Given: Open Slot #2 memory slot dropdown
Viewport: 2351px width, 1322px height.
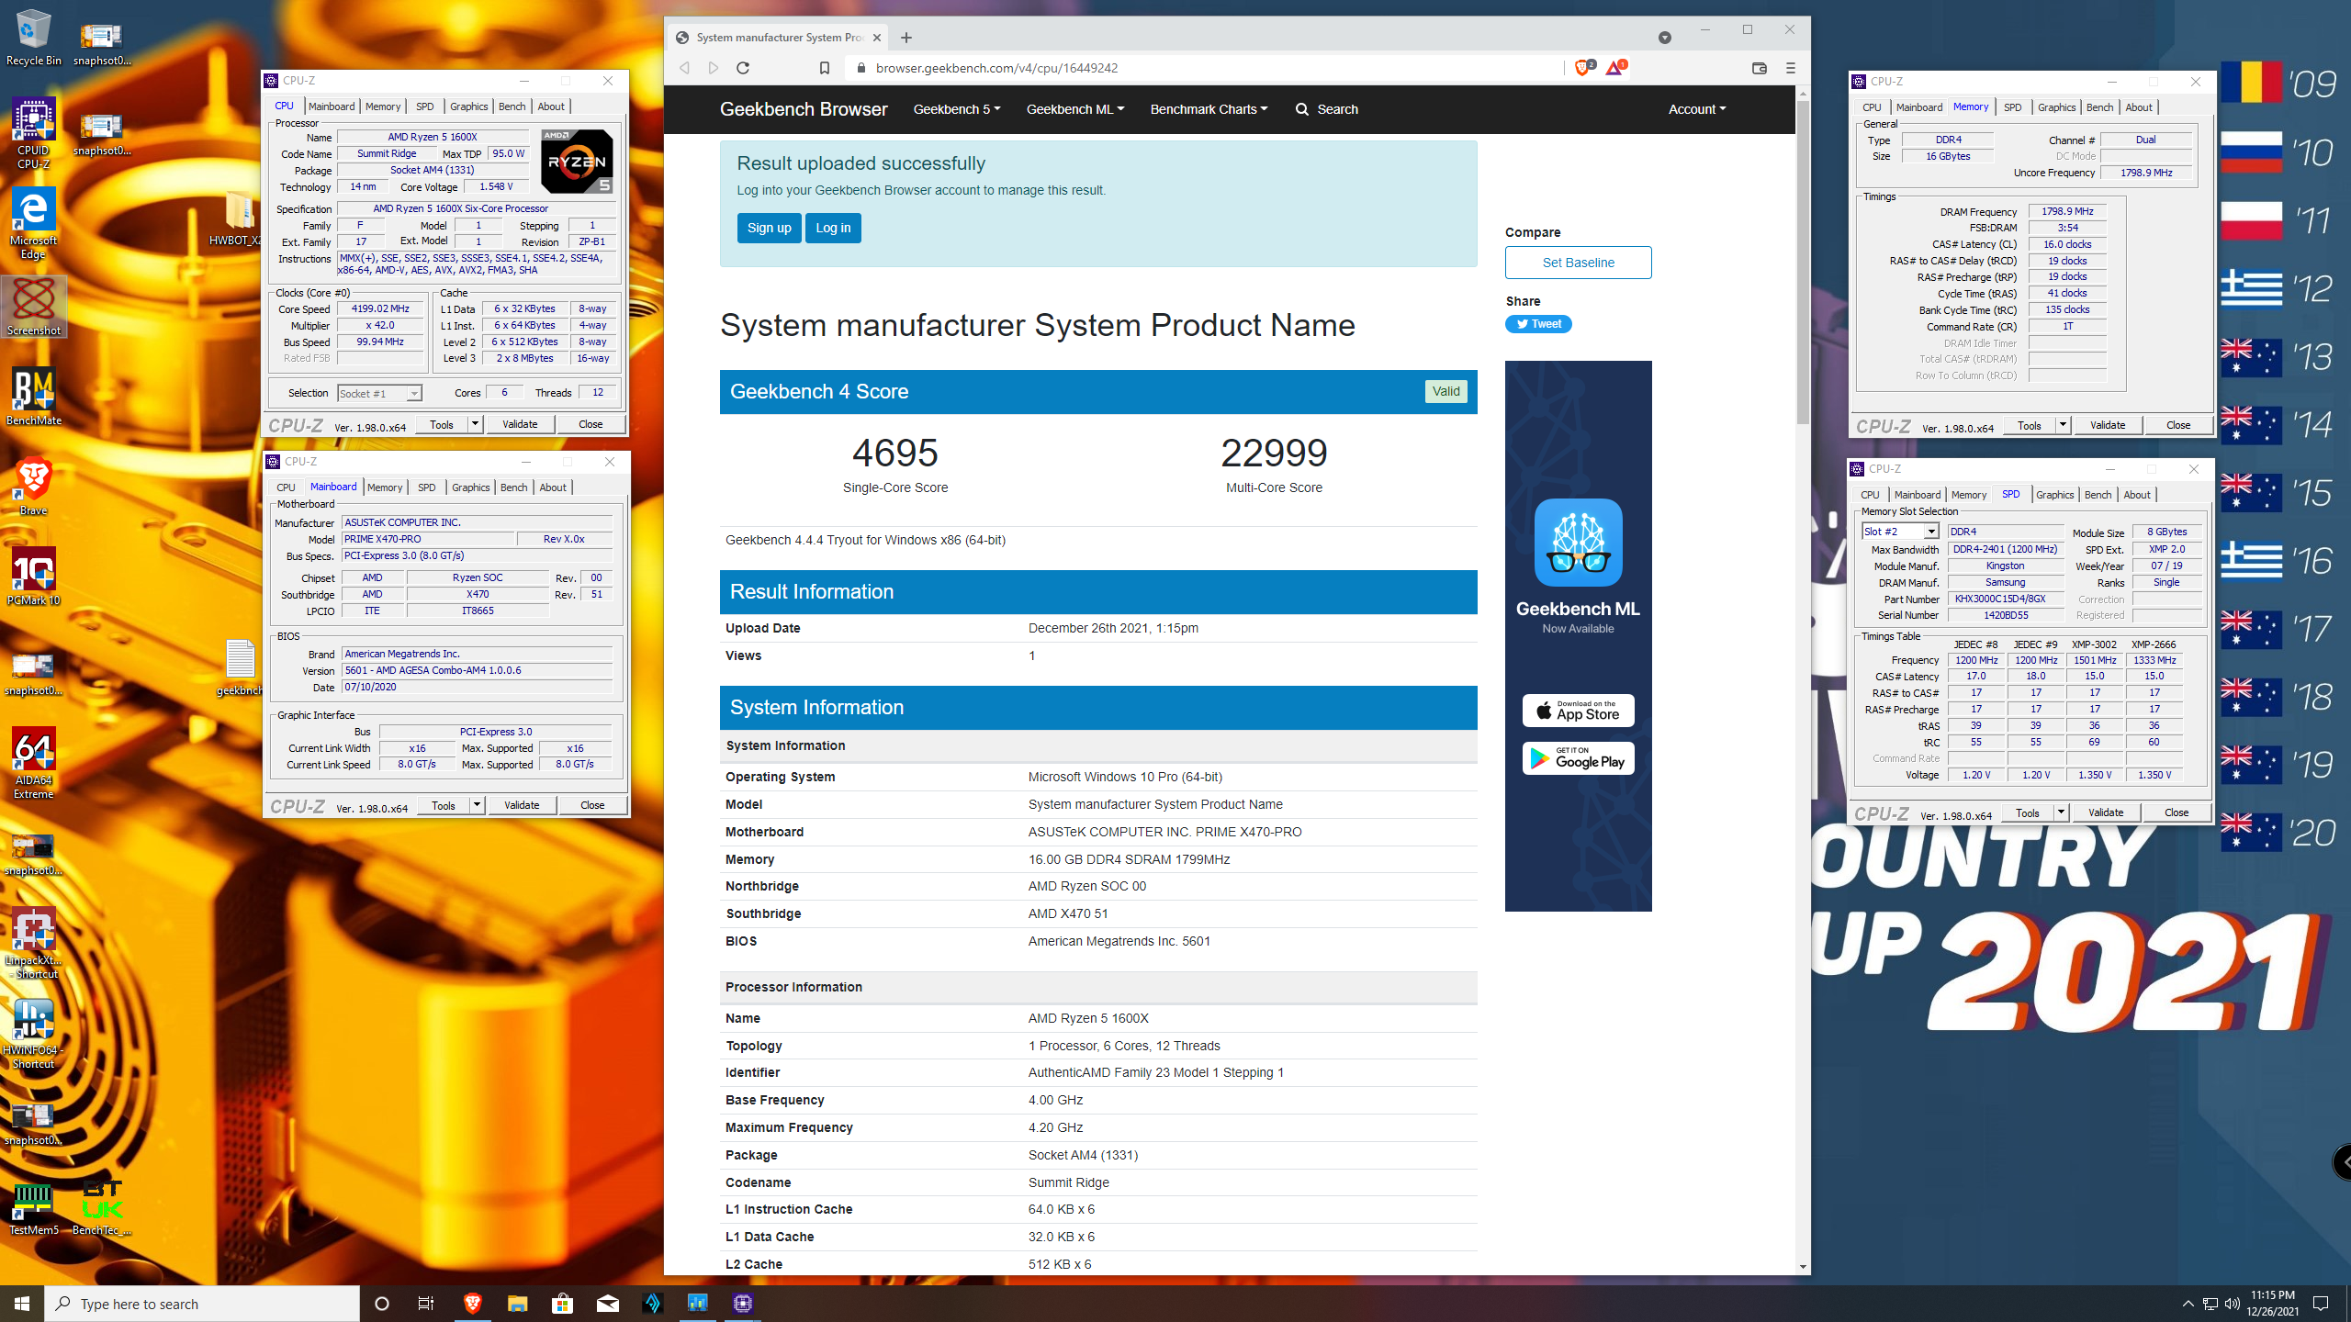Looking at the screenshot, I should 1900,532.
